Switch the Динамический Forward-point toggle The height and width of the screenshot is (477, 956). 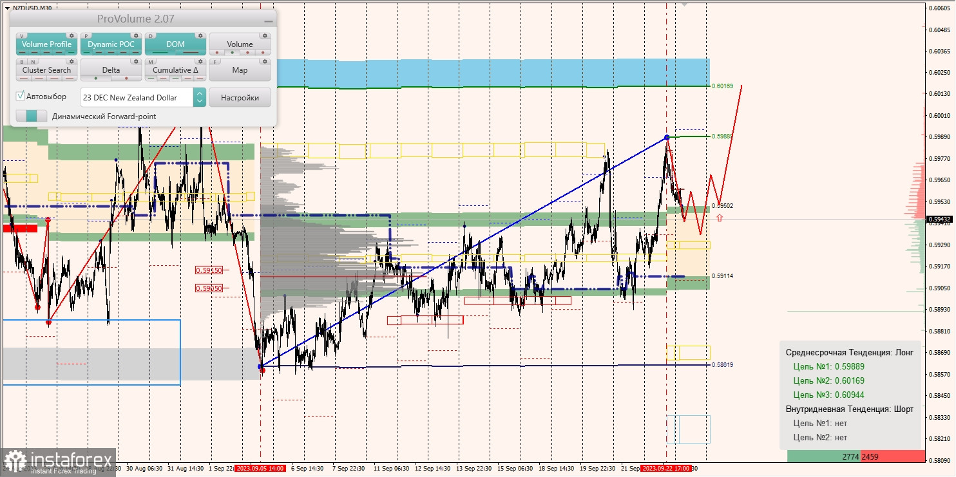coord(32,116)
